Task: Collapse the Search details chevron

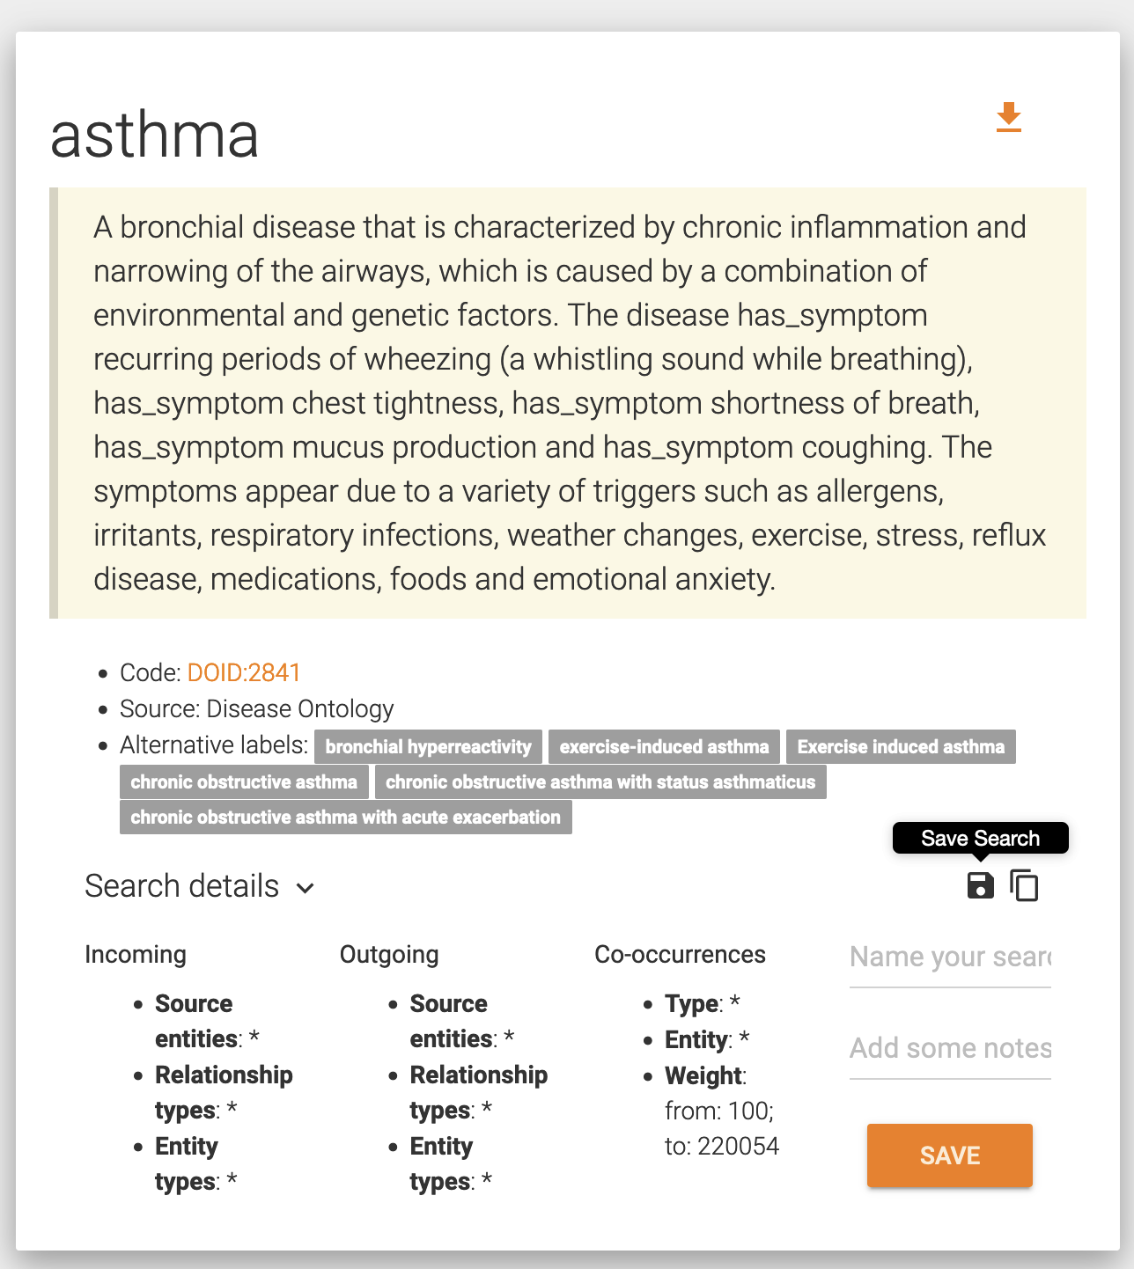Action: point(306,888)
